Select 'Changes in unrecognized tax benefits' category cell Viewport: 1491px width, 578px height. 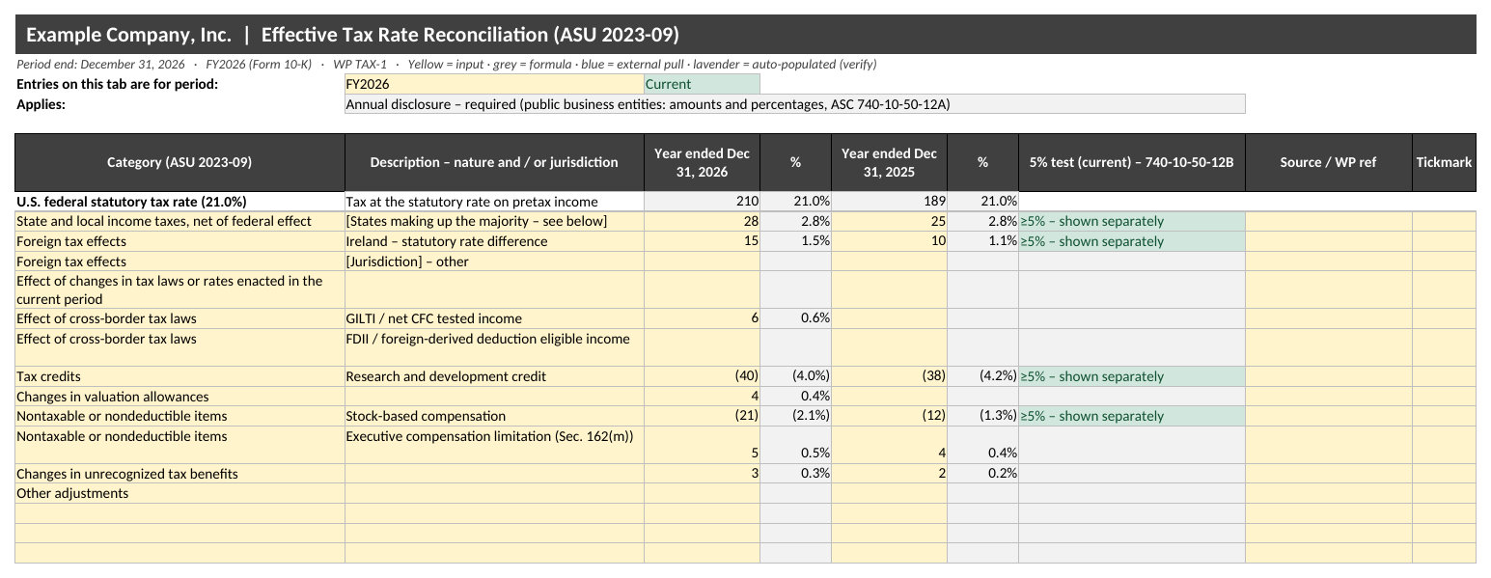[179, 474]
